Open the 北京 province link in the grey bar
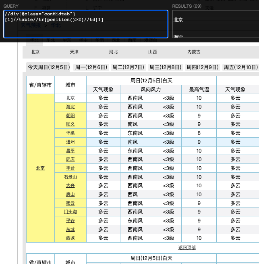The image size is (259, 264). [35, 52]
